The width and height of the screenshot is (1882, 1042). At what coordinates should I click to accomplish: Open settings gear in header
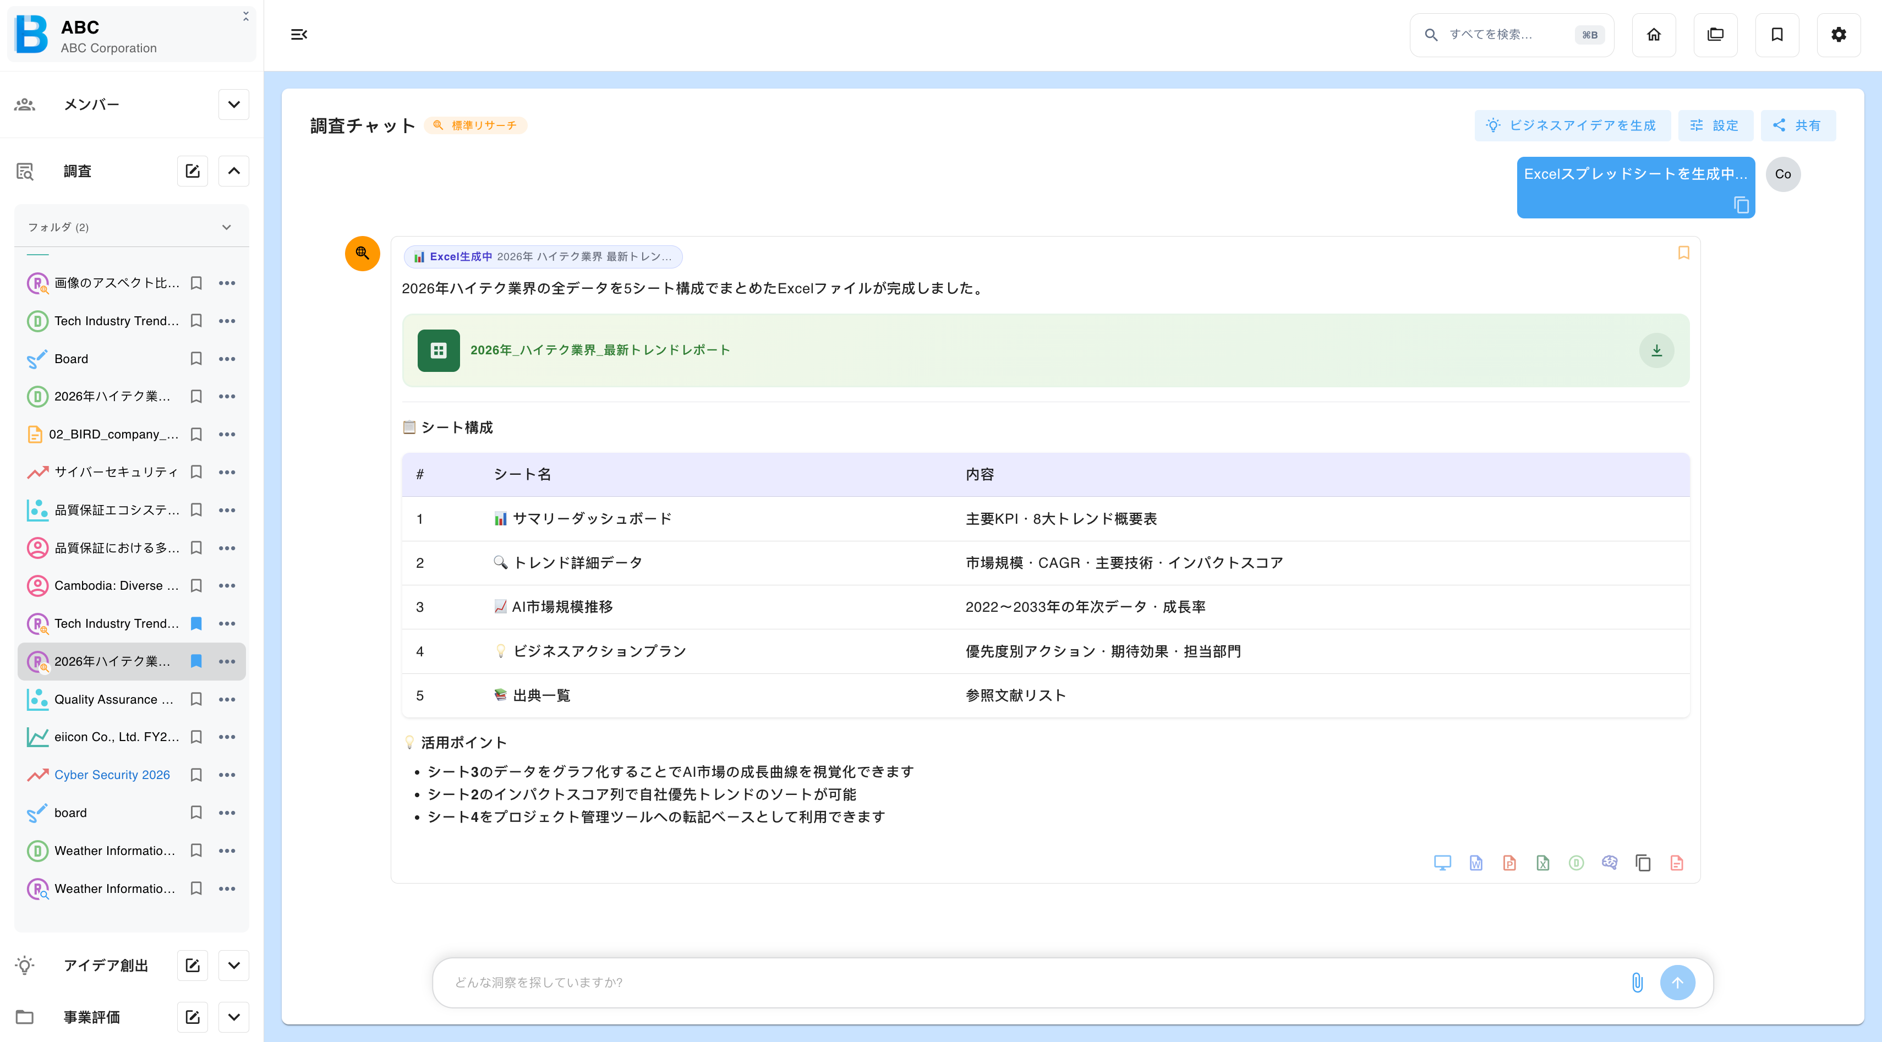tap(1838, 34)
